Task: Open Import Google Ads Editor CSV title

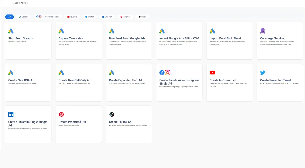Action: coord(179,38)
